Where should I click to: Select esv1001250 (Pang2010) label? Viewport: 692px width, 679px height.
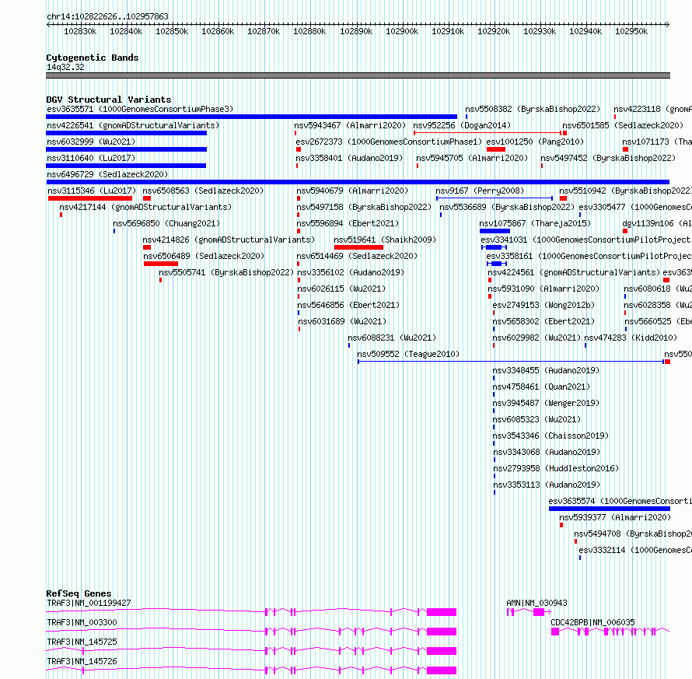coord(535,142)
